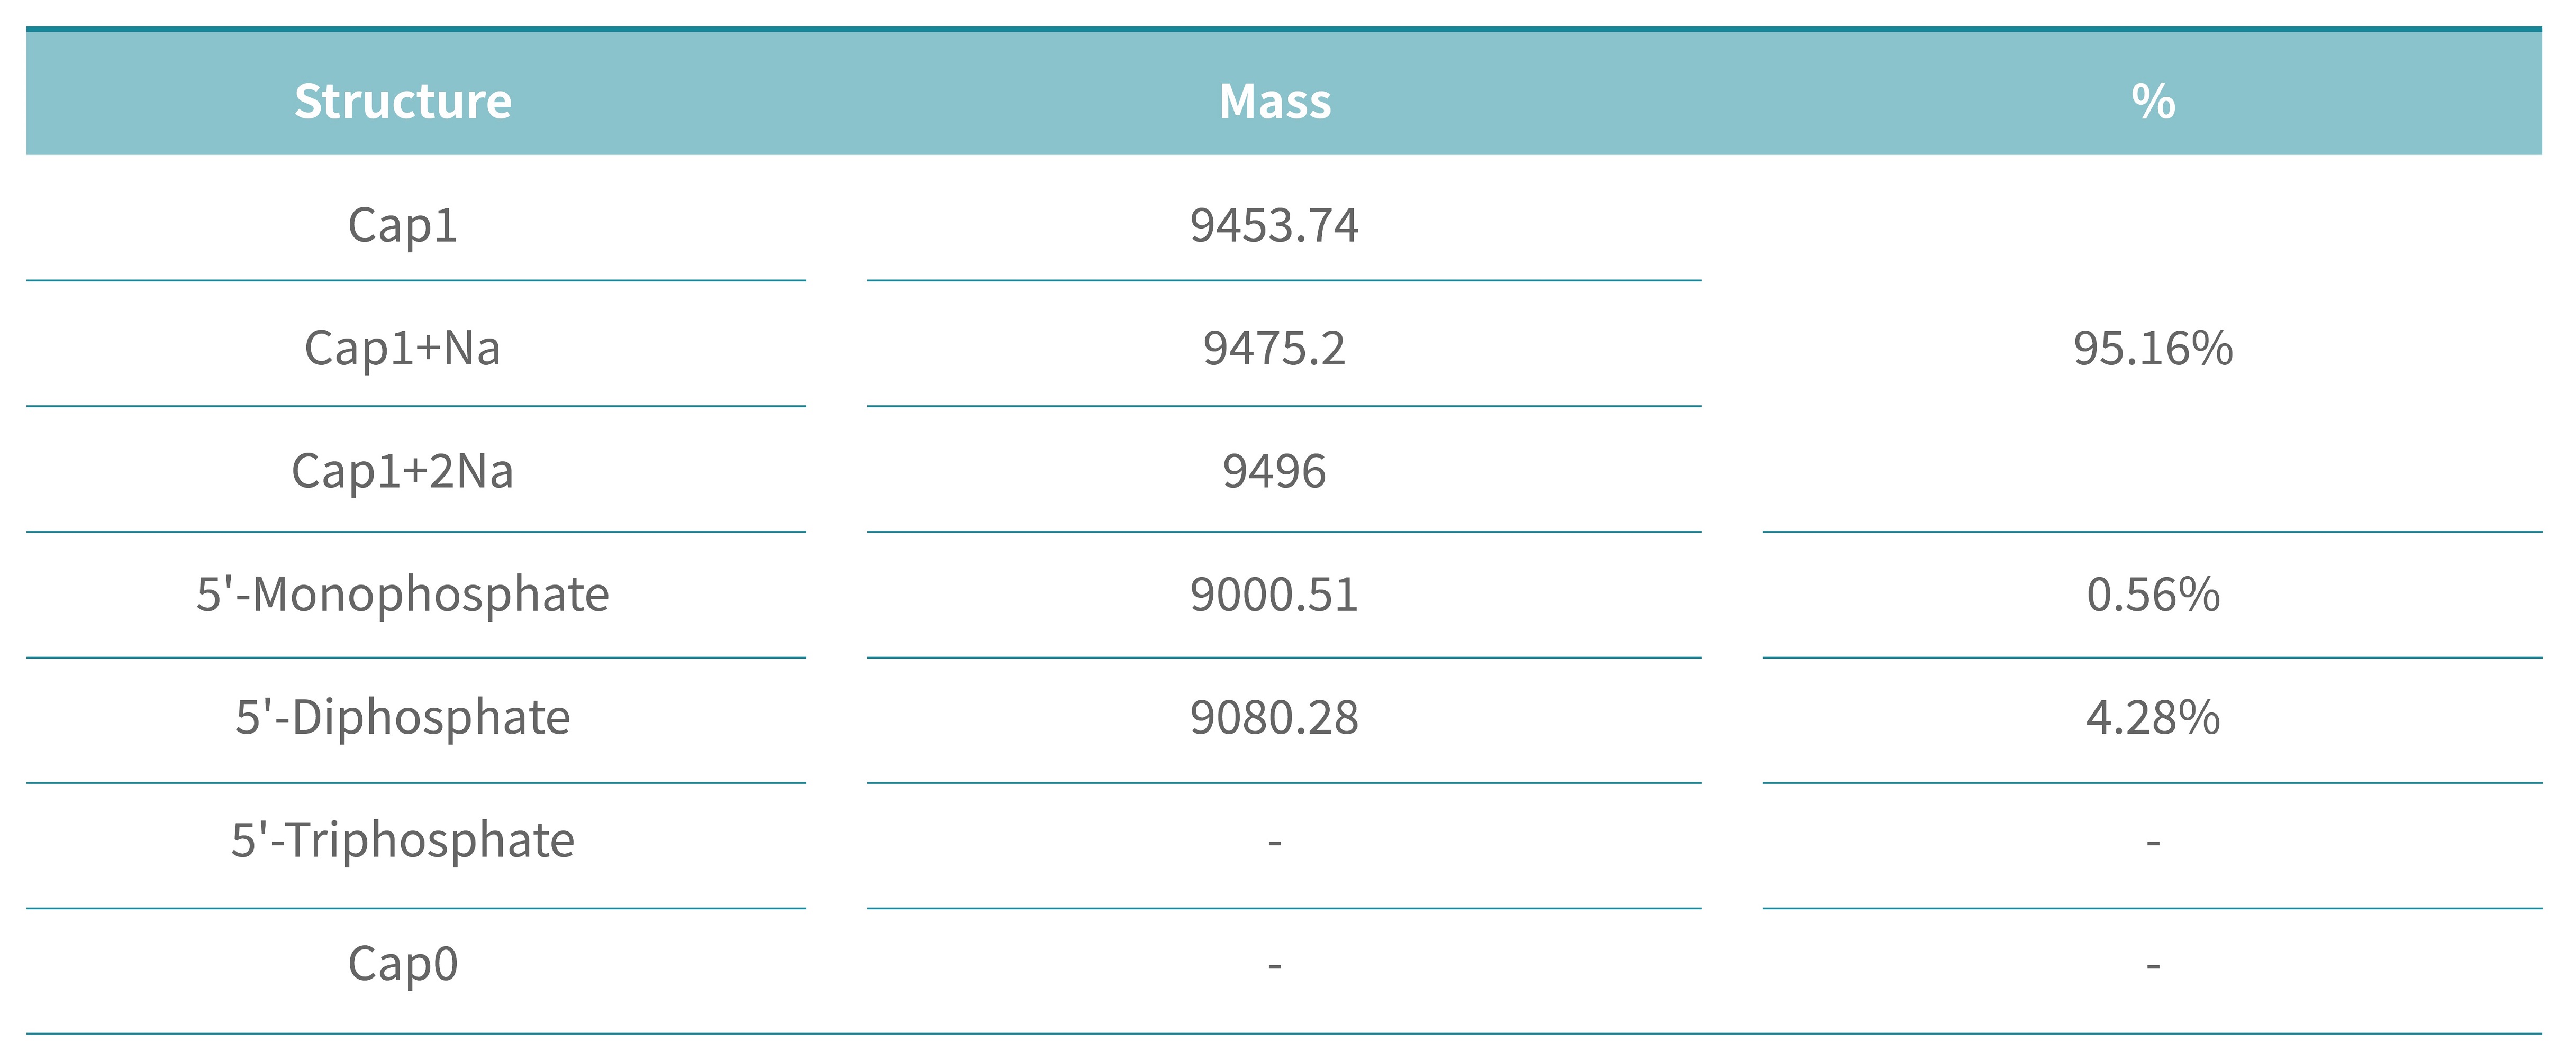Click mass value 9496
2576x1060 pixels.
1275,471
